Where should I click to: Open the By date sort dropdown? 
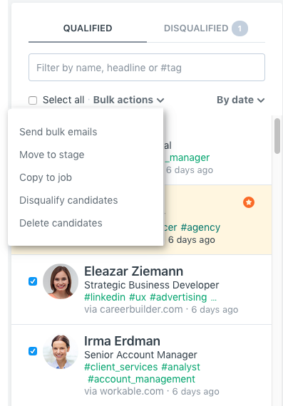[x=240, y=100]
